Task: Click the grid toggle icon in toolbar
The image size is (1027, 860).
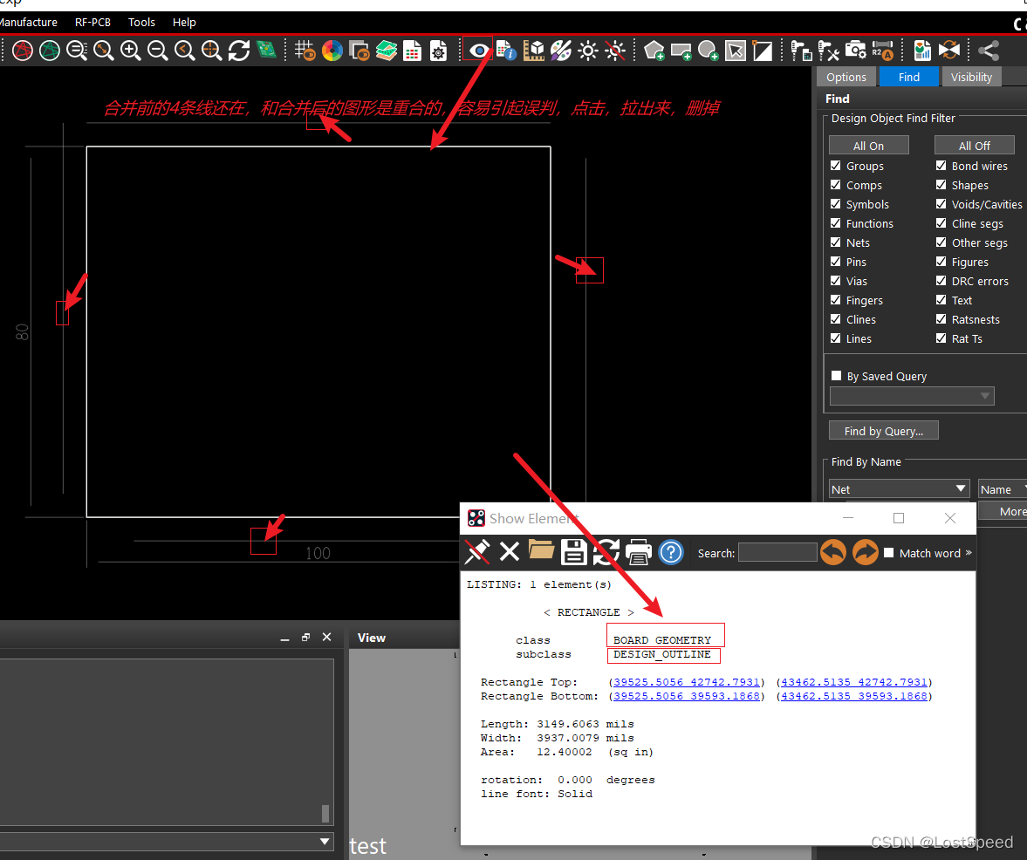Action: (305, 51)
